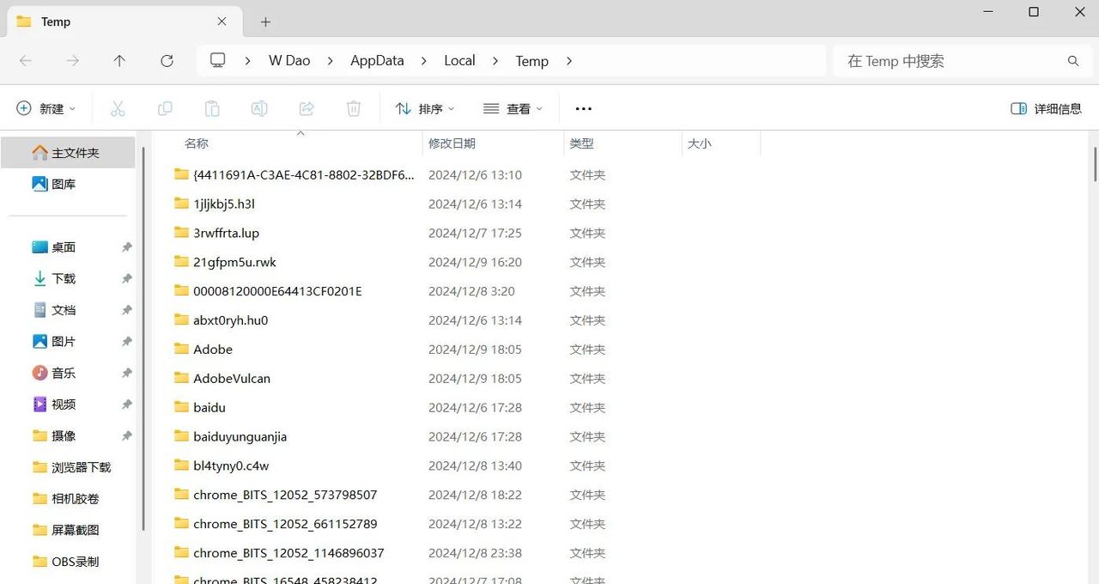
Task: Click the vertical scrollbar in file list
Action: [1095, 164]
